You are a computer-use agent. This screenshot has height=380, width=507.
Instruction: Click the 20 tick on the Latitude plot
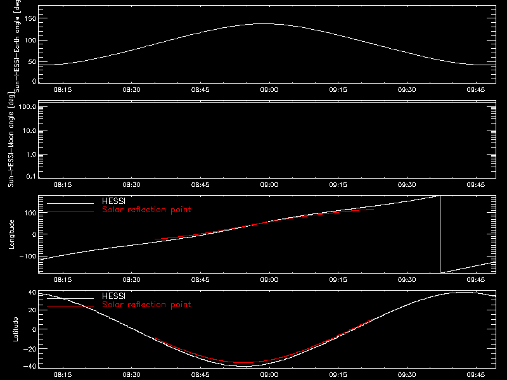(32, 310)
